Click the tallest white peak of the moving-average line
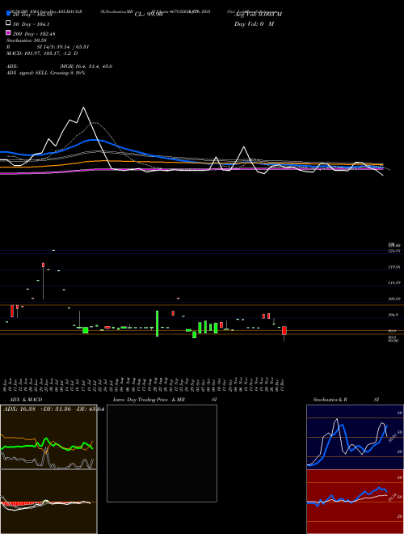 84,108
